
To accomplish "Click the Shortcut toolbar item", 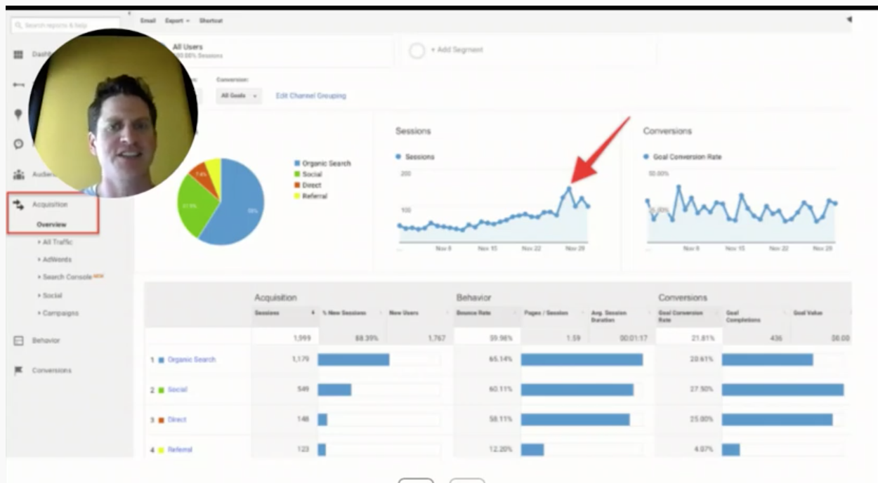I will pyautogui.click(x=211, y=21).
